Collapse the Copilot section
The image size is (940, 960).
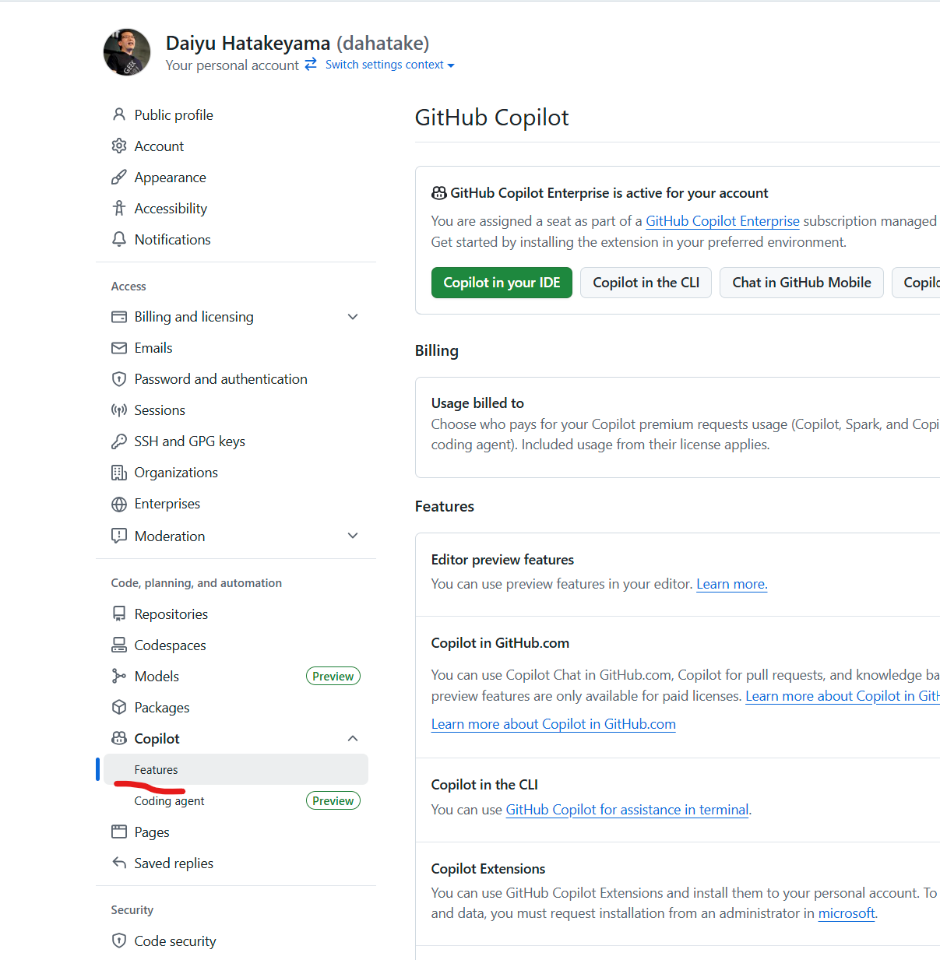[x=353, y=737]
